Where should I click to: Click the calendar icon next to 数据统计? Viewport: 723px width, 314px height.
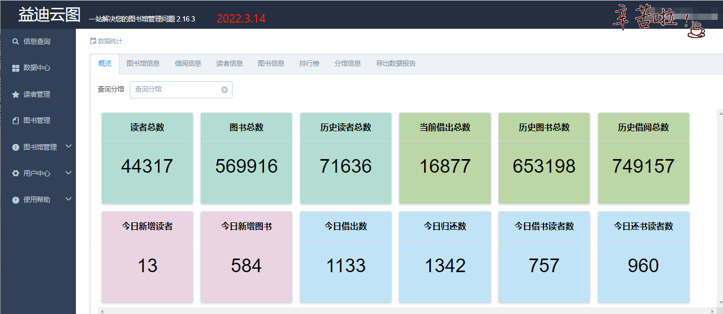click(x=93, y=41)
